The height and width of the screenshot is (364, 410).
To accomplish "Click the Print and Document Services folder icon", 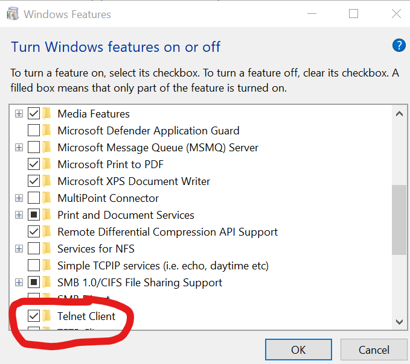I will 47,215.
